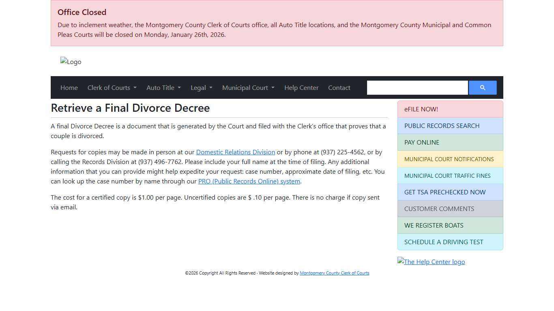Go to the Home page
This screenshot has width=554, height=311.
coord(69,88)
